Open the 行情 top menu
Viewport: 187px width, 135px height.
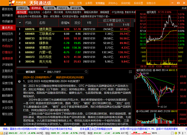[71, 3]
